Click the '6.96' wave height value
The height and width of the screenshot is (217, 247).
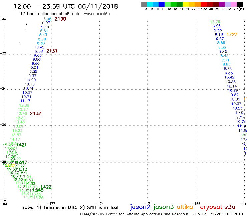pos(47,19)
